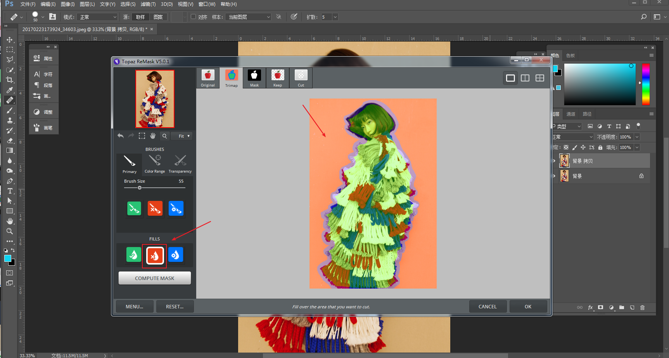Click the COMPUTE MASK button
Viewport: 669px width, 358px height.
pyautogui.click(x=155, y=278)
